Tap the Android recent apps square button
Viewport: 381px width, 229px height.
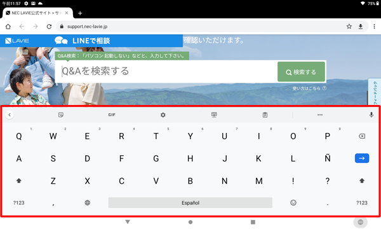click(253, 222)
